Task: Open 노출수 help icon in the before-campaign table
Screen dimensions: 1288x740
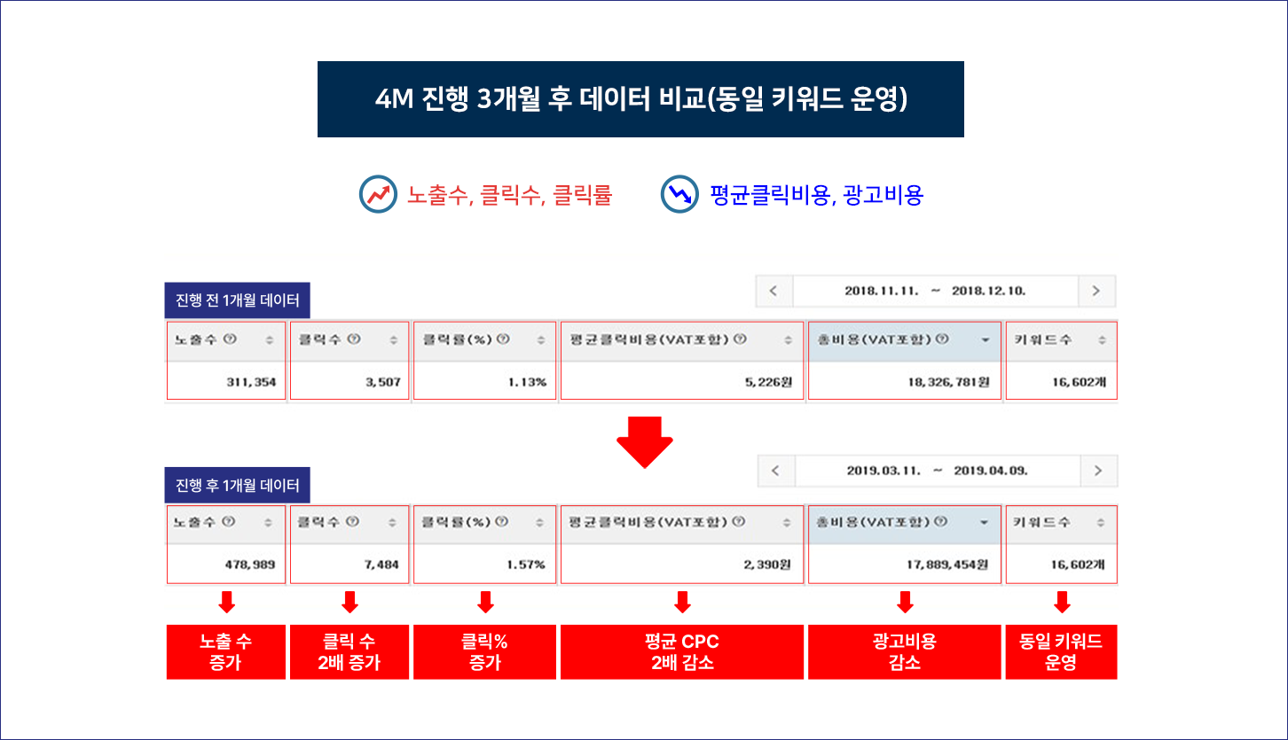Action: pyautogui.click(x=228, y=339)
